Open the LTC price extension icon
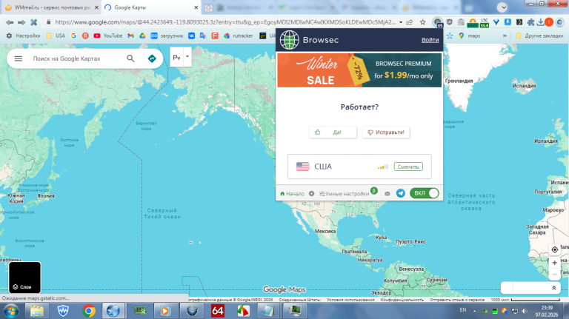 click(x=485, y=22)
